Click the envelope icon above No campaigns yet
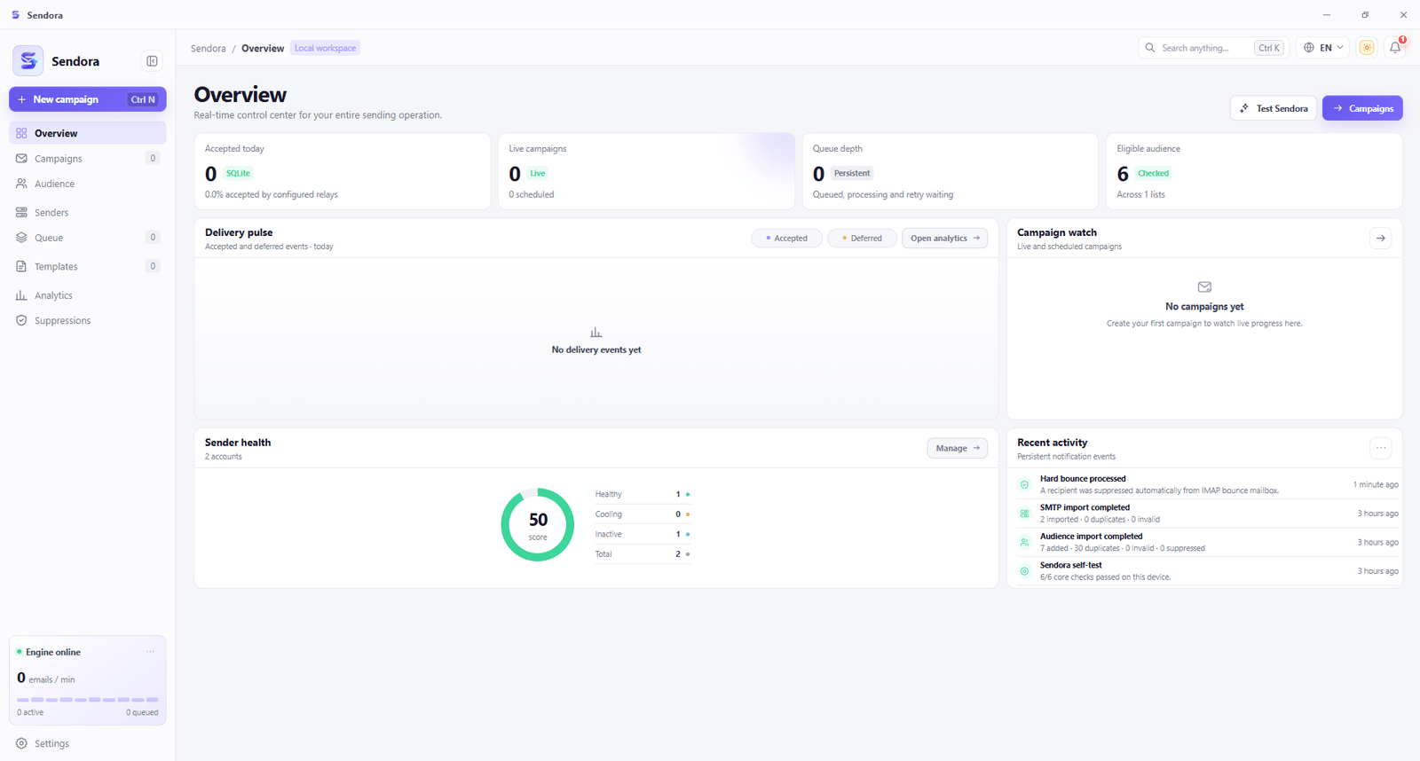Screen dimensions: 1420x761 1204,287
